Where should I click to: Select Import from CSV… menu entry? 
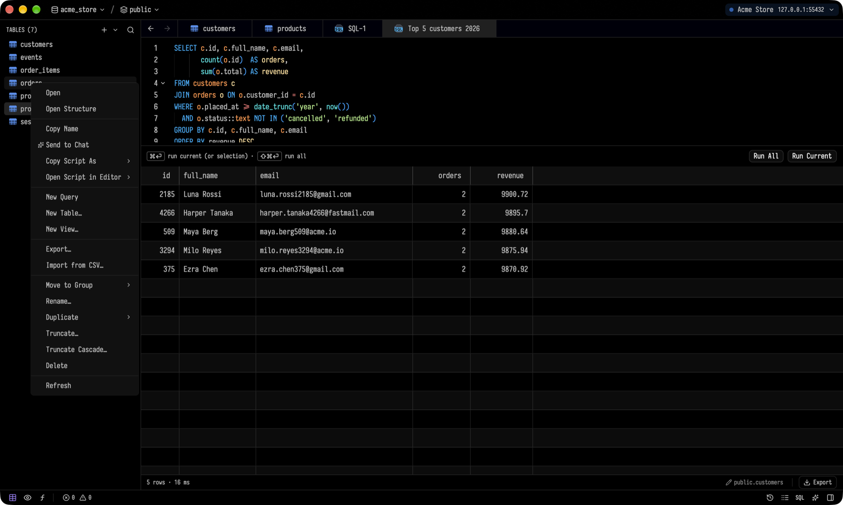tap(85, 265)
